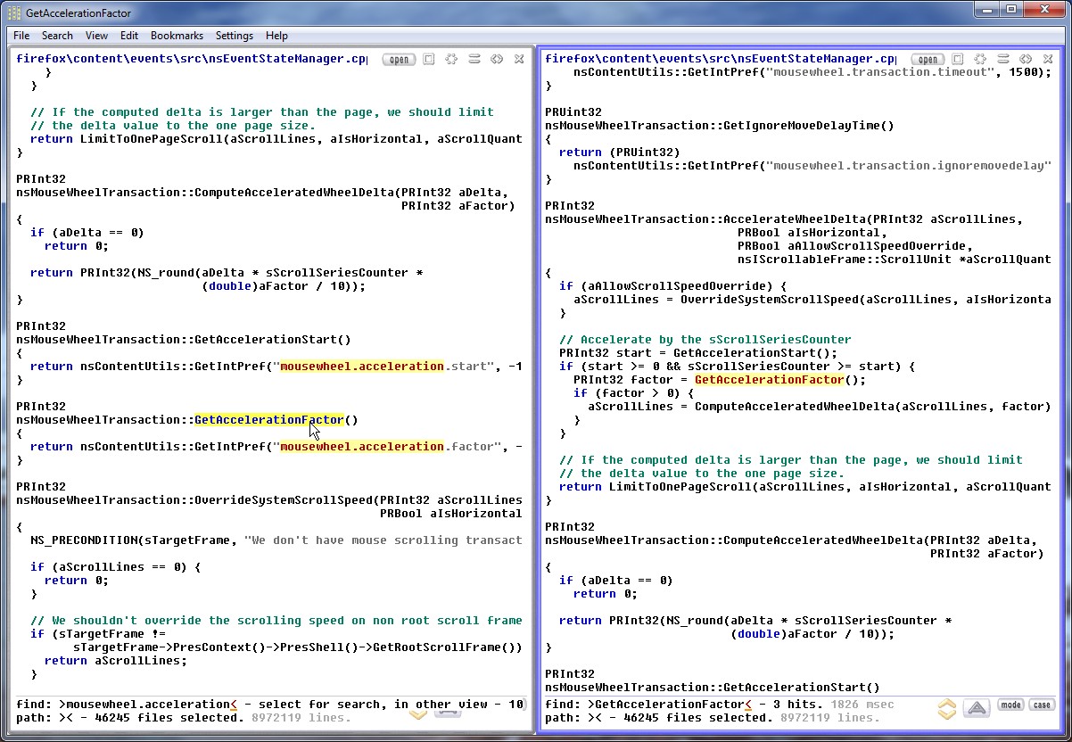The width and height of the screenshot is (1072, 742).
Task: Close the left pane with its X icon
Action: pyautogui.click(x=519, y=60)
